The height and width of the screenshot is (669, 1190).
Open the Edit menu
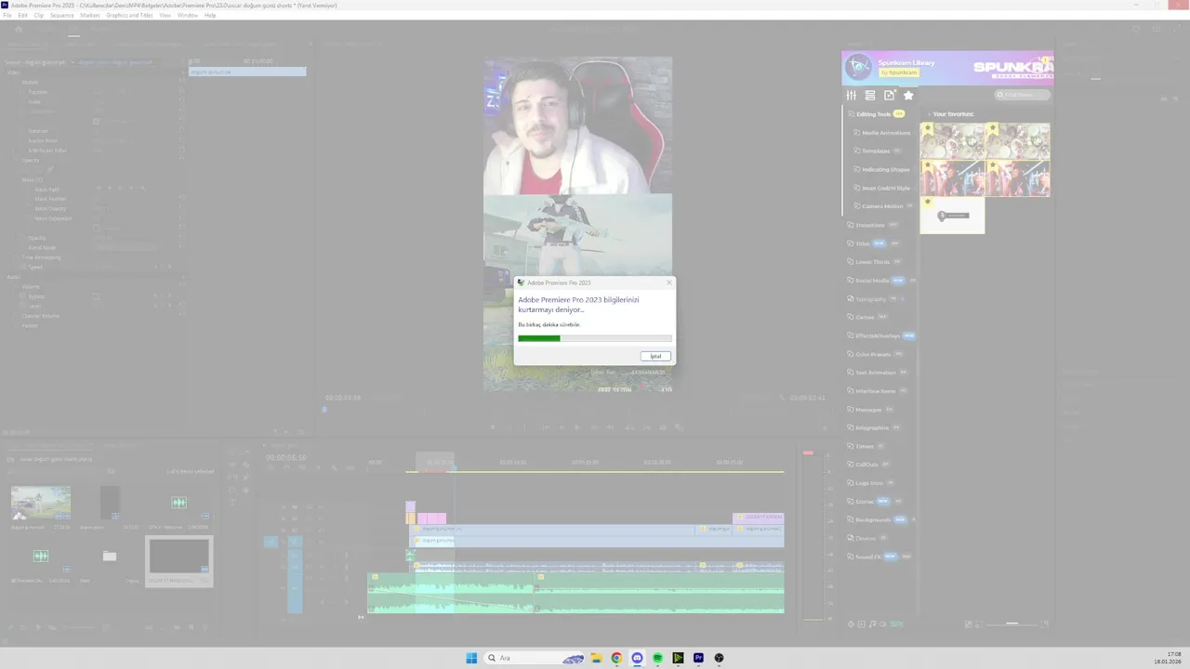22,16
